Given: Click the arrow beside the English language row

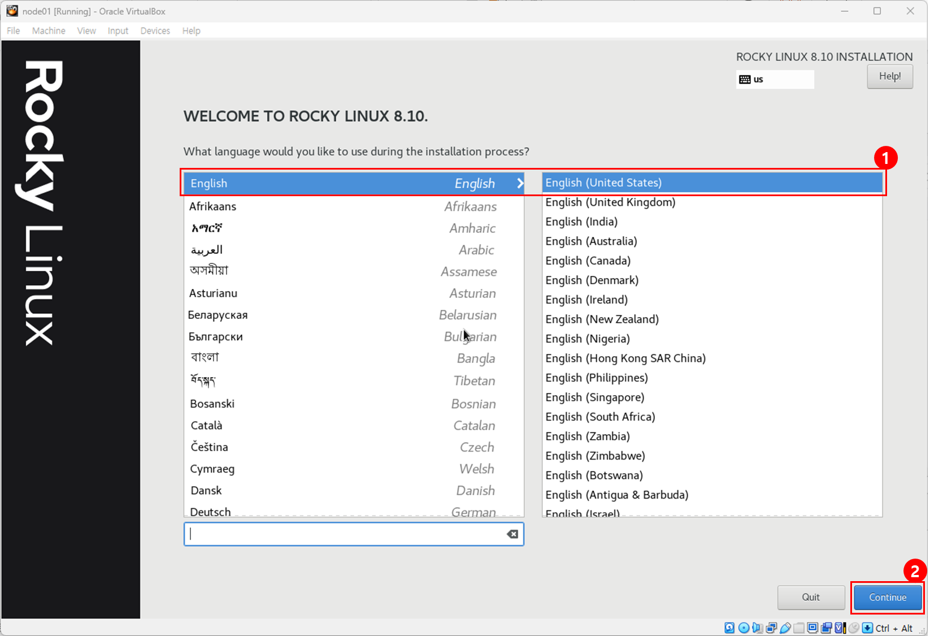Looking at the screenshot, I should click(x=520, y=183).
